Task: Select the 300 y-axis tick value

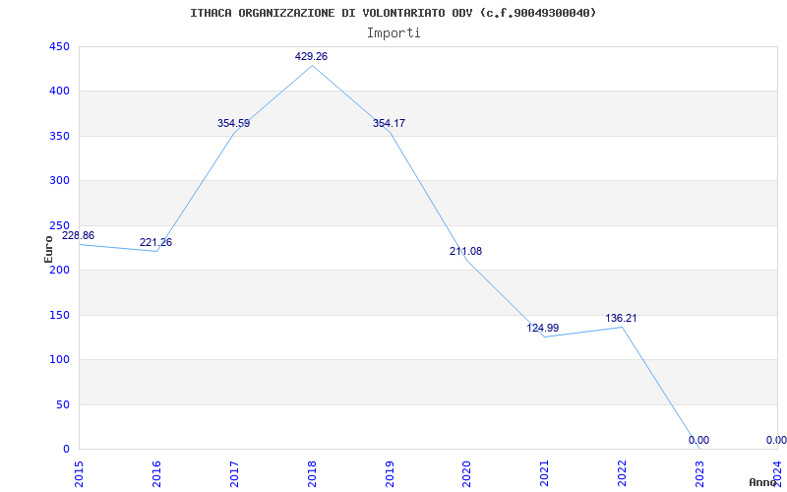Action: pyautogui.click(x=59, y=181)
